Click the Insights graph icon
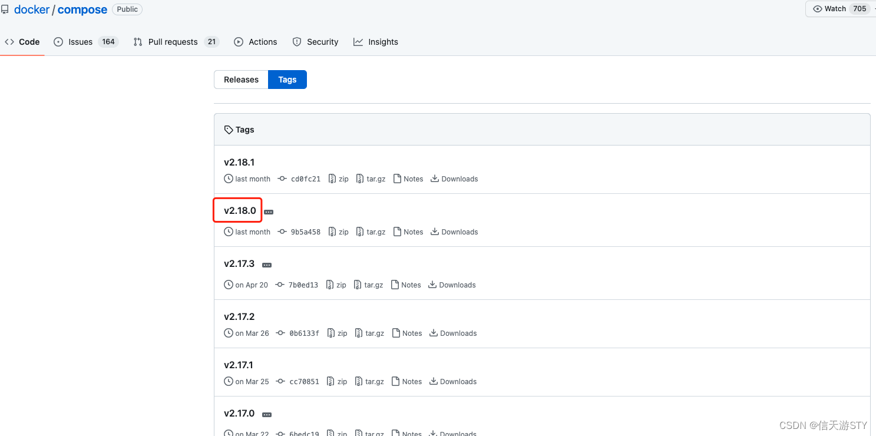Screen dimensions: 876x436 coord(358,41)
